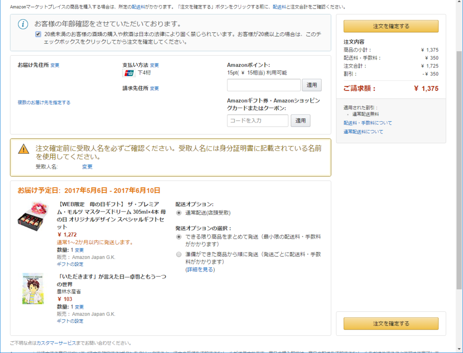Change quantity of the beer gift set
The height and width of the screenshot is (353, 463).
pyautogui.click(x=79, y=250)
